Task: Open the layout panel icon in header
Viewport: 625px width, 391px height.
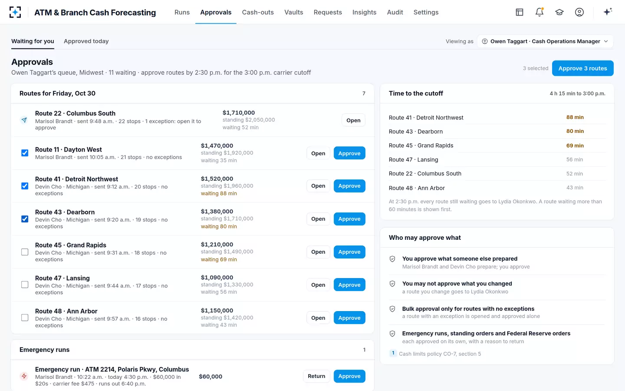Action: (x=520, y=12)
